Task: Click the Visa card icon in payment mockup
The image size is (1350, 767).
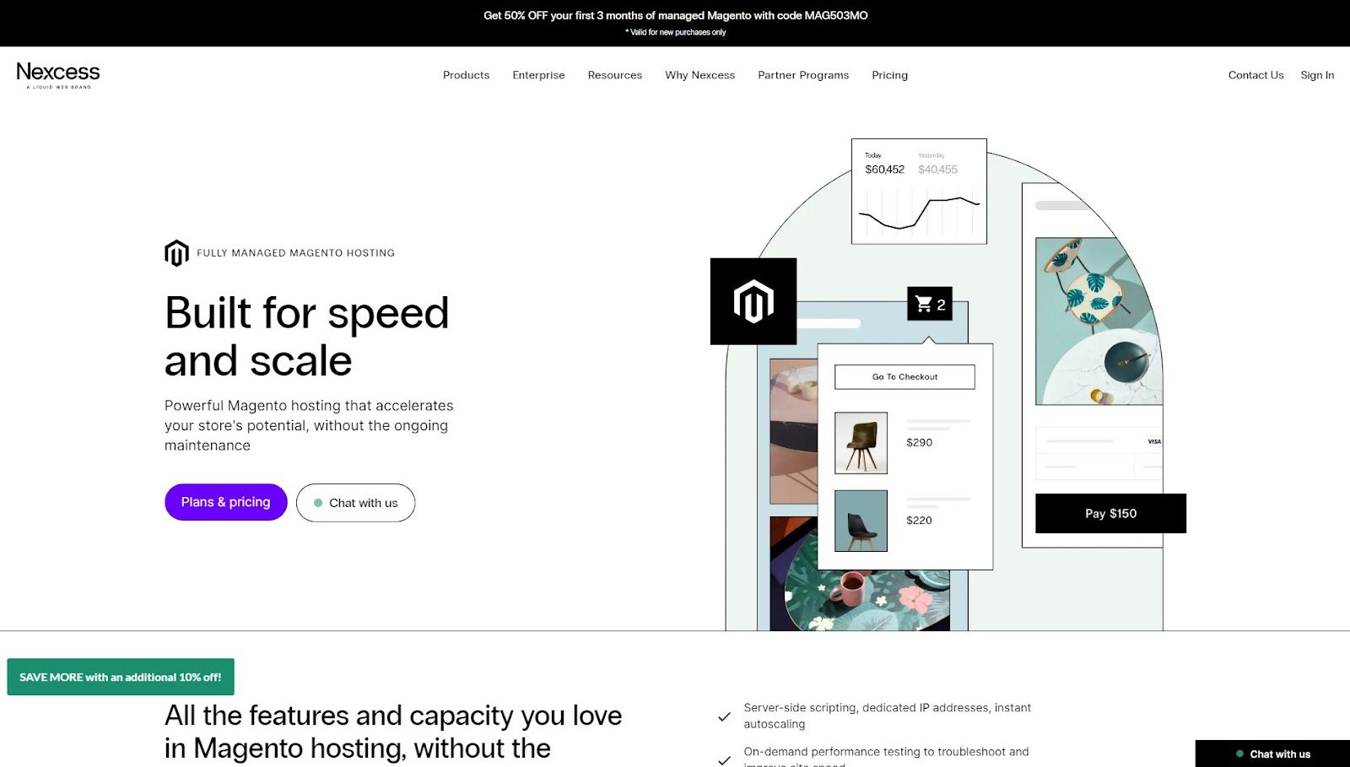Action: coord(1154,441)
